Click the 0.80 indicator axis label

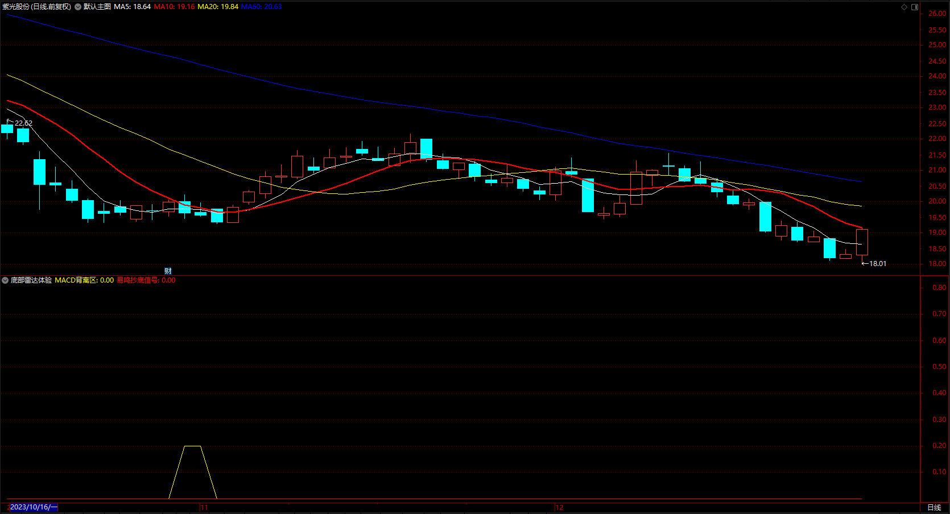[940, 288]
